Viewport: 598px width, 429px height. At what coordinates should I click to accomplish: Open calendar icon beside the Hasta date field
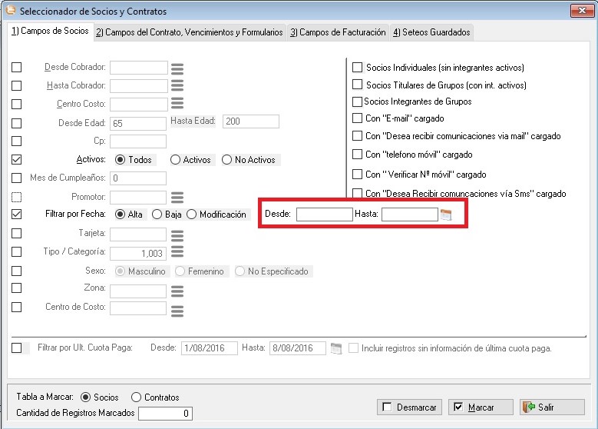tap(446, 214)
